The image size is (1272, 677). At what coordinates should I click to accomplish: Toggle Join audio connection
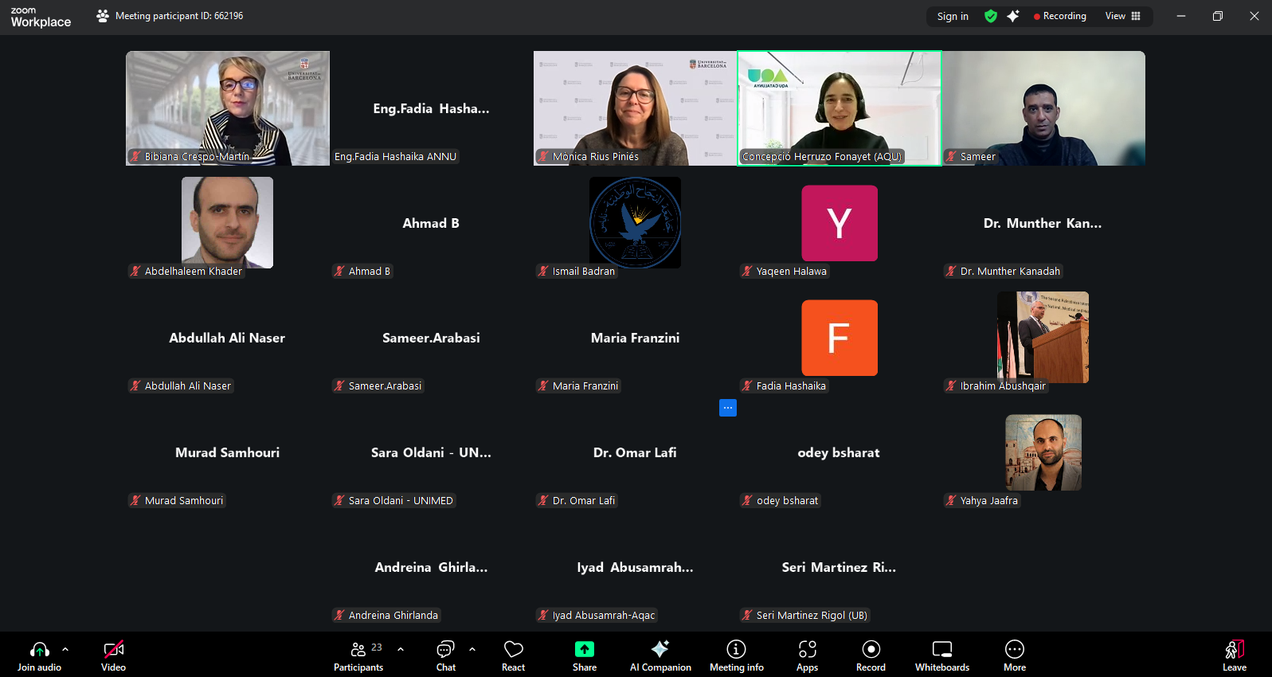39,650
